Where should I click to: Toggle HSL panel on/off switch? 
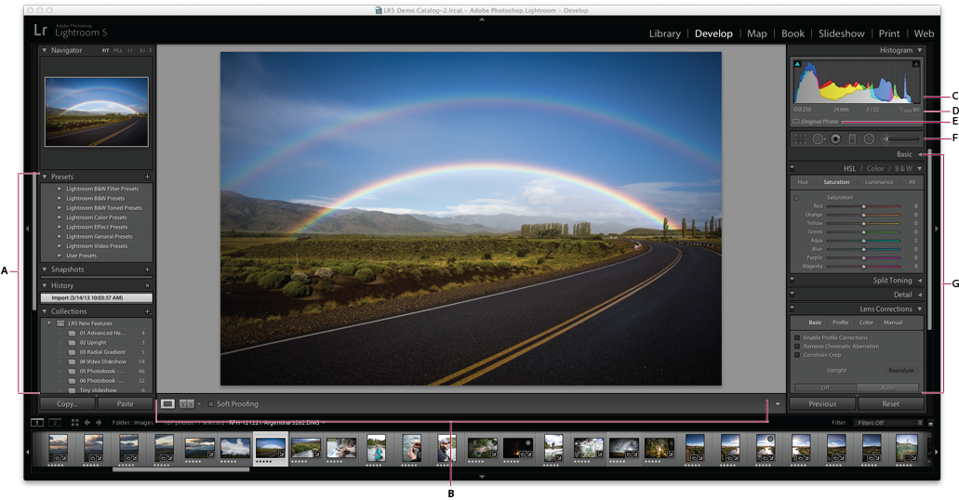[x=792, y=168]
